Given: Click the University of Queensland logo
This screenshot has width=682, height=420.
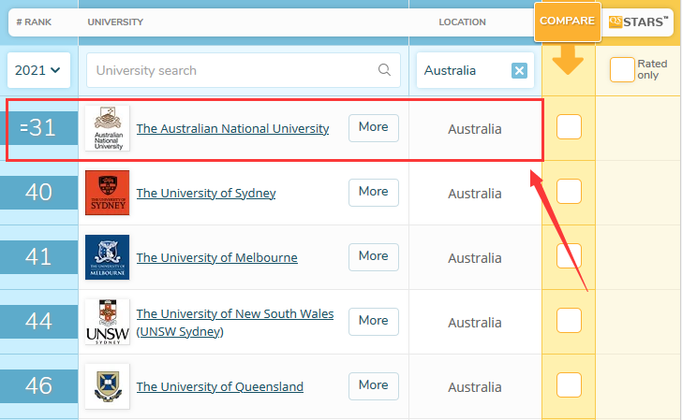Looking at the screenshot, I should [107, 386].
